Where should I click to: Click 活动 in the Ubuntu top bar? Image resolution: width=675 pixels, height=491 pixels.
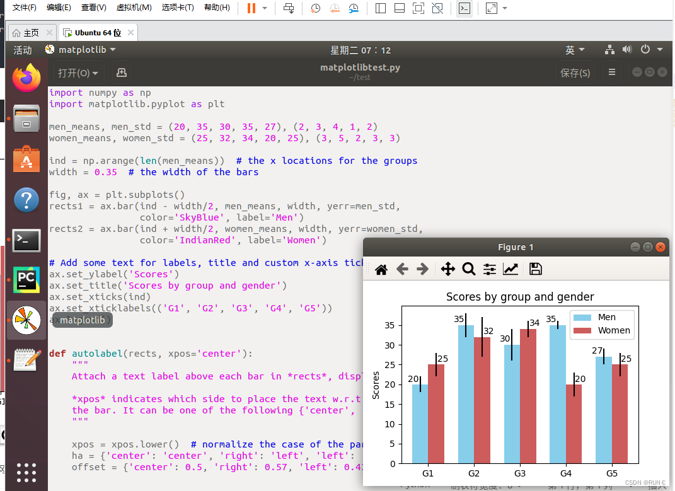pos(22,49)
